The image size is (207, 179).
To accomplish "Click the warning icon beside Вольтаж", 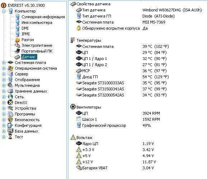I will pyautogui.click(x=73, y=138).
